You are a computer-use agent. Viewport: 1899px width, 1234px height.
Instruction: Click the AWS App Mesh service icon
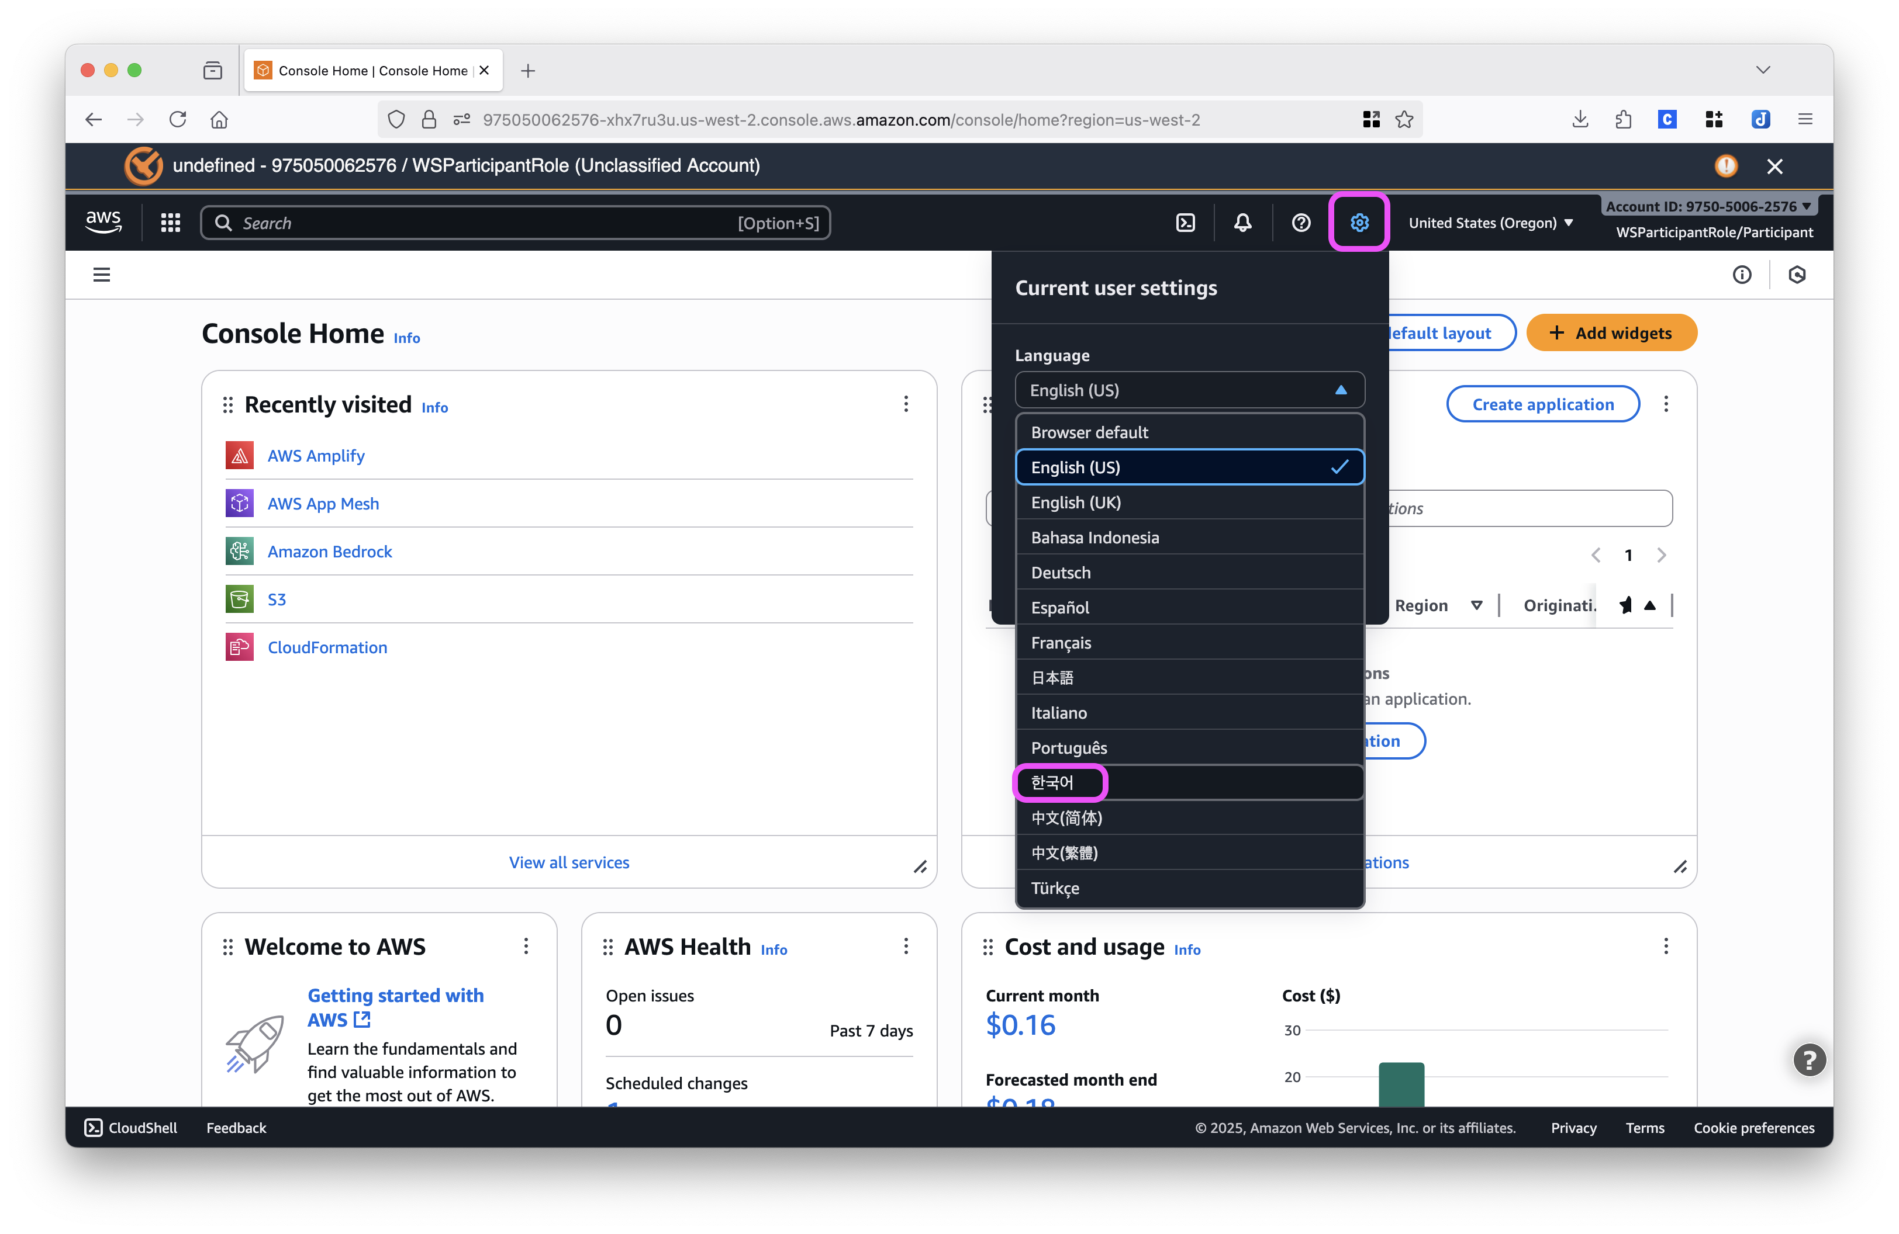click(239, 503)
